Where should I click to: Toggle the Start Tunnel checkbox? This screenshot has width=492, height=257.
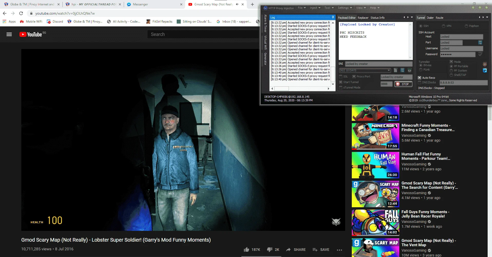point(340,82)
